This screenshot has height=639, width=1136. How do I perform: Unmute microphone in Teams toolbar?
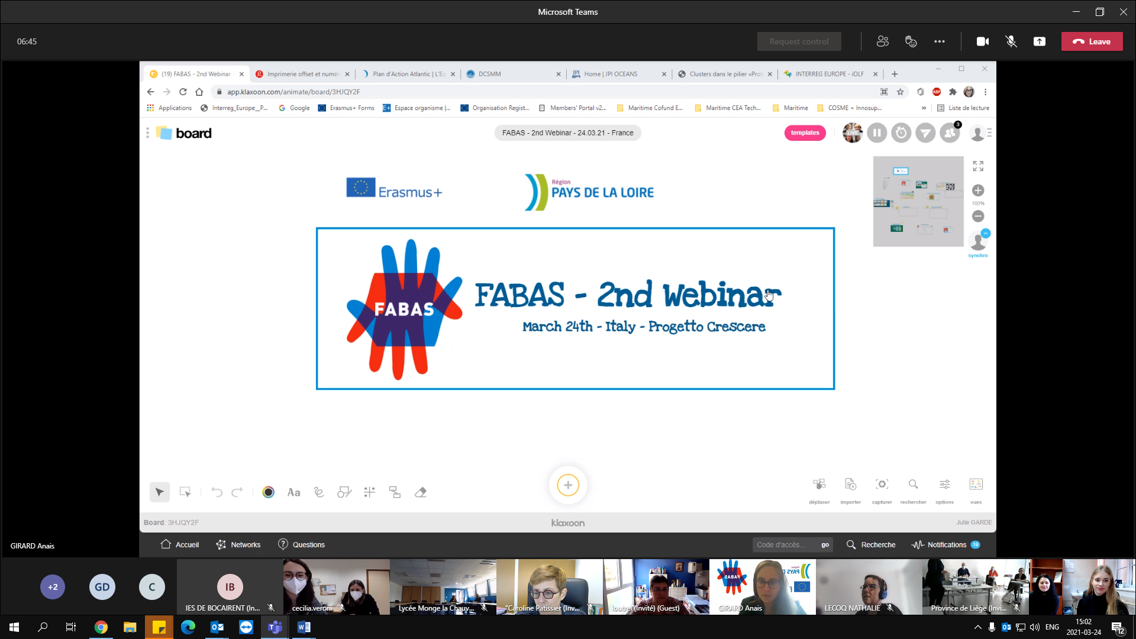pos(1011,41)
